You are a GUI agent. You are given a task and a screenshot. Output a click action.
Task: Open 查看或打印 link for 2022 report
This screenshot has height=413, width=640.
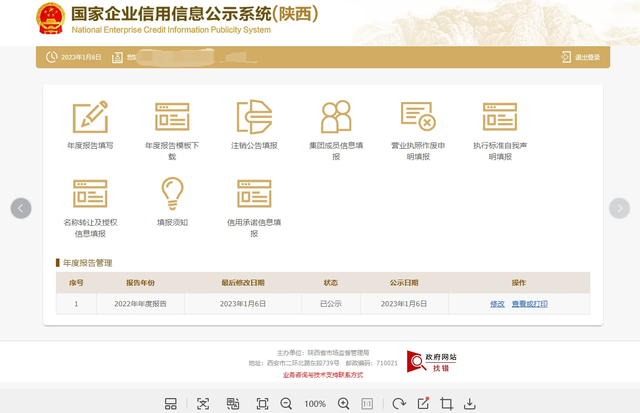[x=530, y=304]
